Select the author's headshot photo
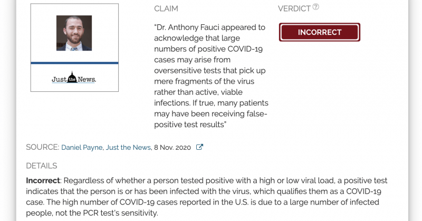422x221 pixels. pos(74,33)
